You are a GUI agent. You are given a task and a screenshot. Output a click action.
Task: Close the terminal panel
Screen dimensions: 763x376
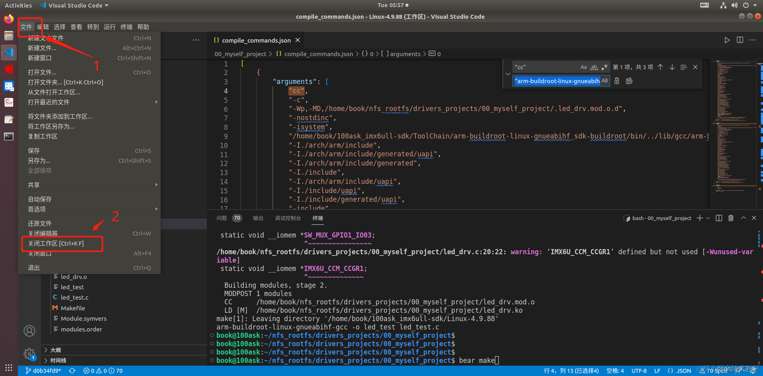754,218
